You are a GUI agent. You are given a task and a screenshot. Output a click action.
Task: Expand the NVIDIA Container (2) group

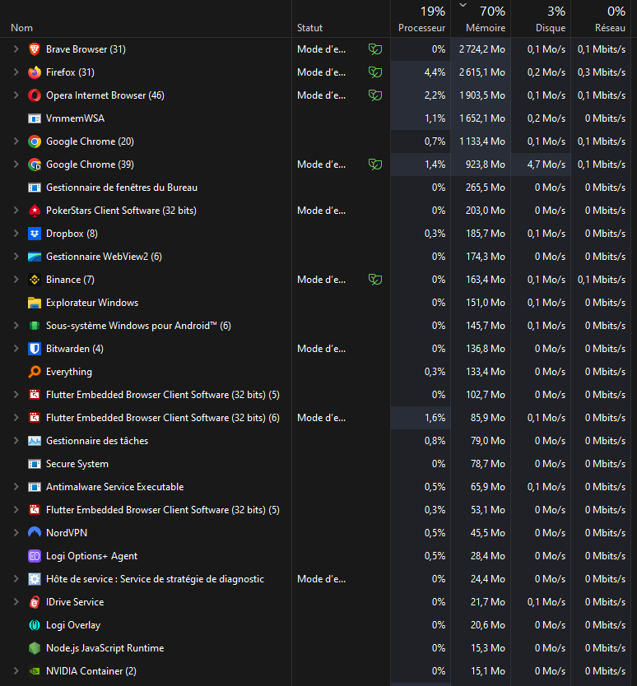click(x=16, y=671)
